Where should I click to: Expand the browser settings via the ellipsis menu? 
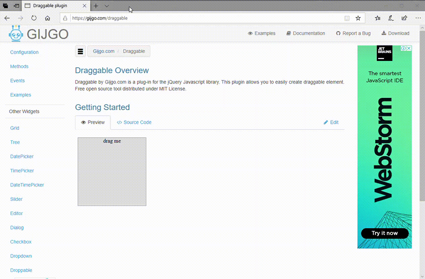(x=418, y=18)
